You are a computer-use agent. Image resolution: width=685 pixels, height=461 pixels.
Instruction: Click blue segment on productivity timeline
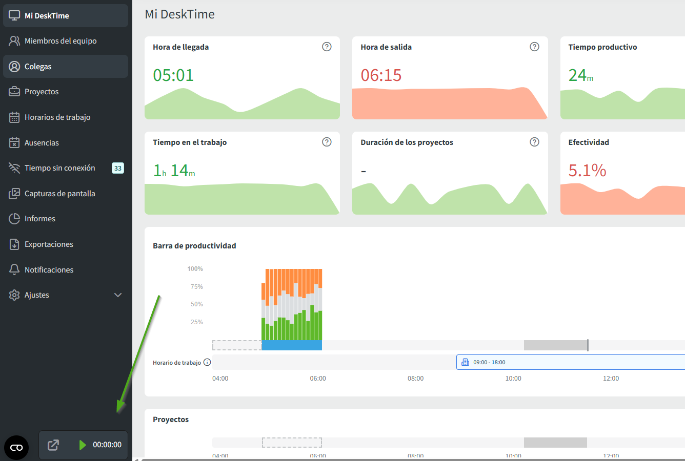[x=292, y=345]
